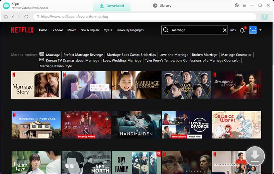Open Remarriage & Desires thumbnail
274x174 pixels.
[x=237, y=85]
